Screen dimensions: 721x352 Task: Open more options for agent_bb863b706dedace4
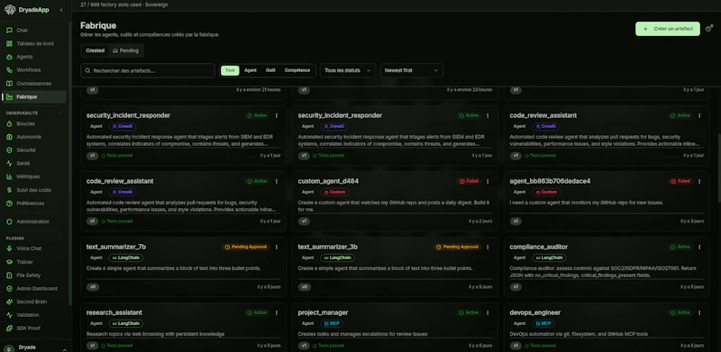click(699, 181)
